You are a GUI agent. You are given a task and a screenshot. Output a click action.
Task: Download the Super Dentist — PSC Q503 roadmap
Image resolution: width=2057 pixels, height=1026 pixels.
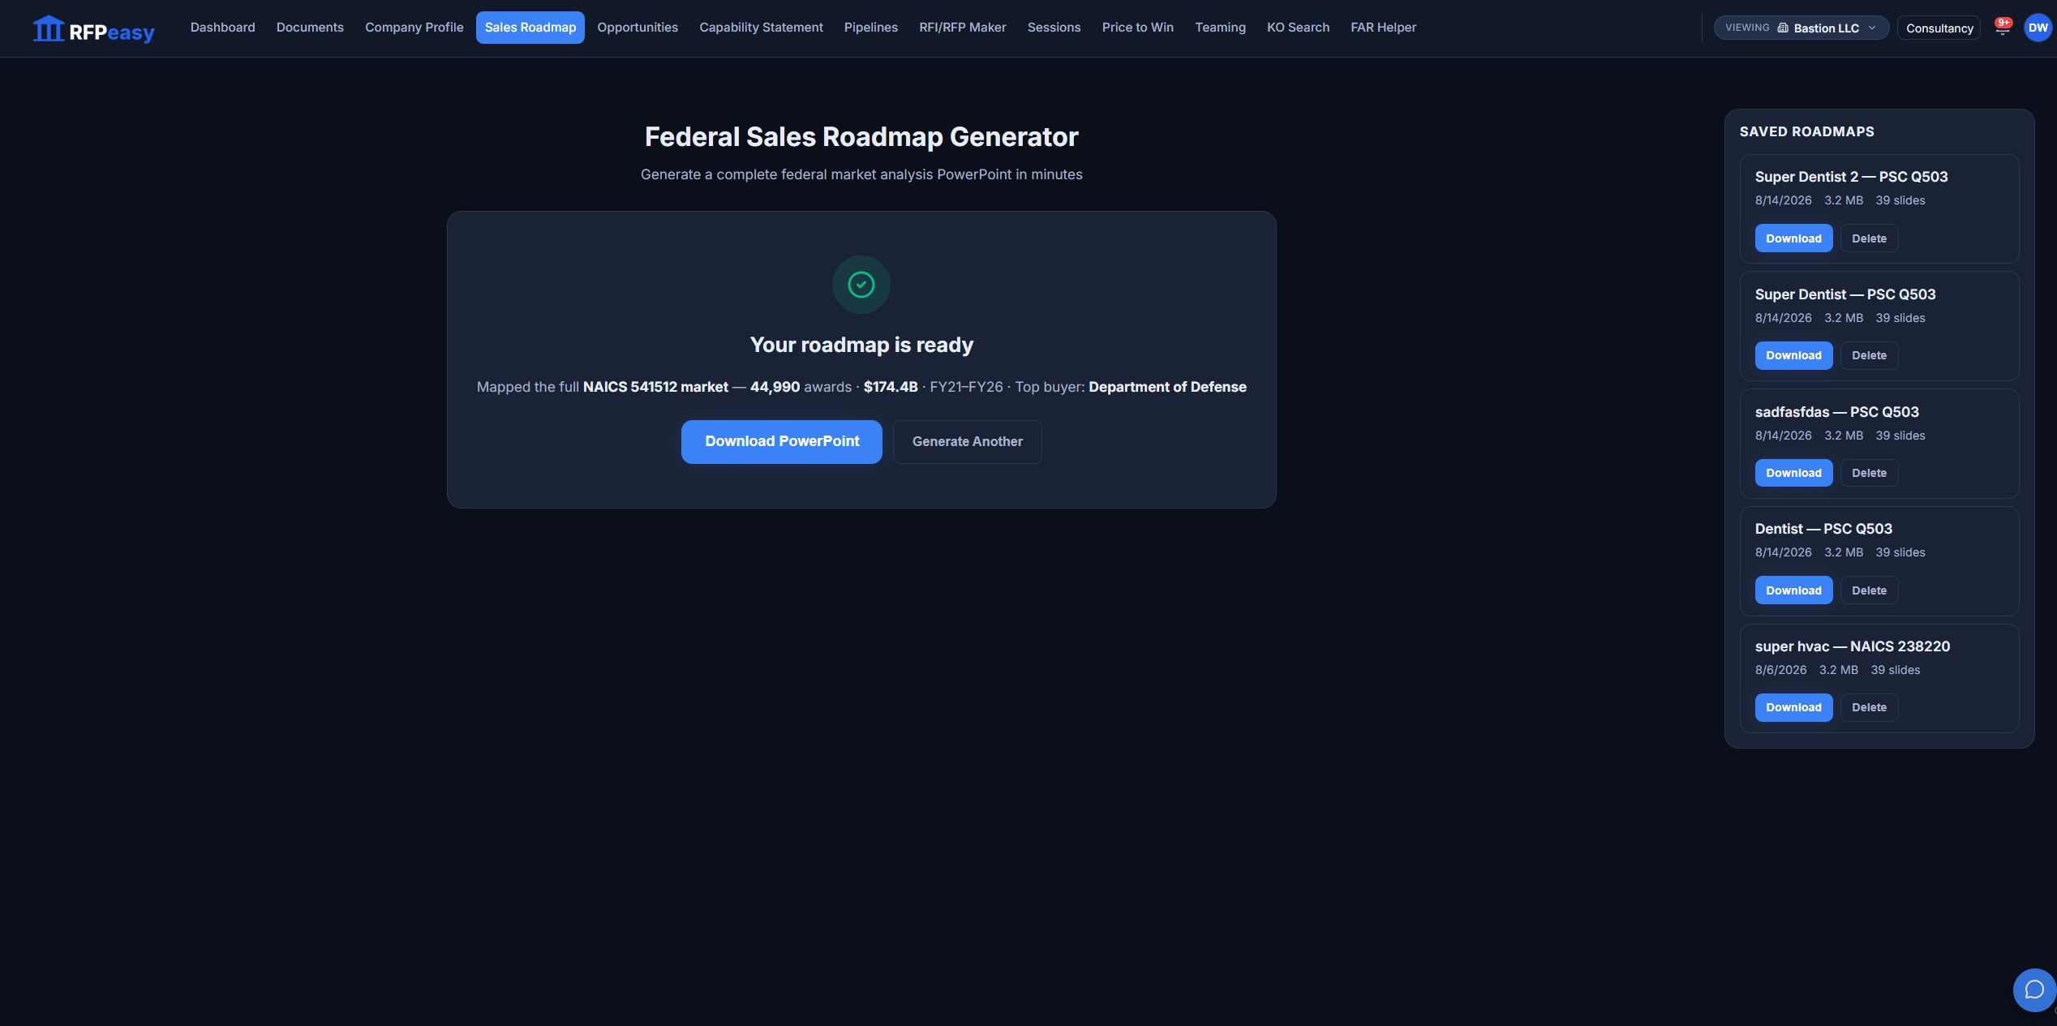(x=1793, y=355)
